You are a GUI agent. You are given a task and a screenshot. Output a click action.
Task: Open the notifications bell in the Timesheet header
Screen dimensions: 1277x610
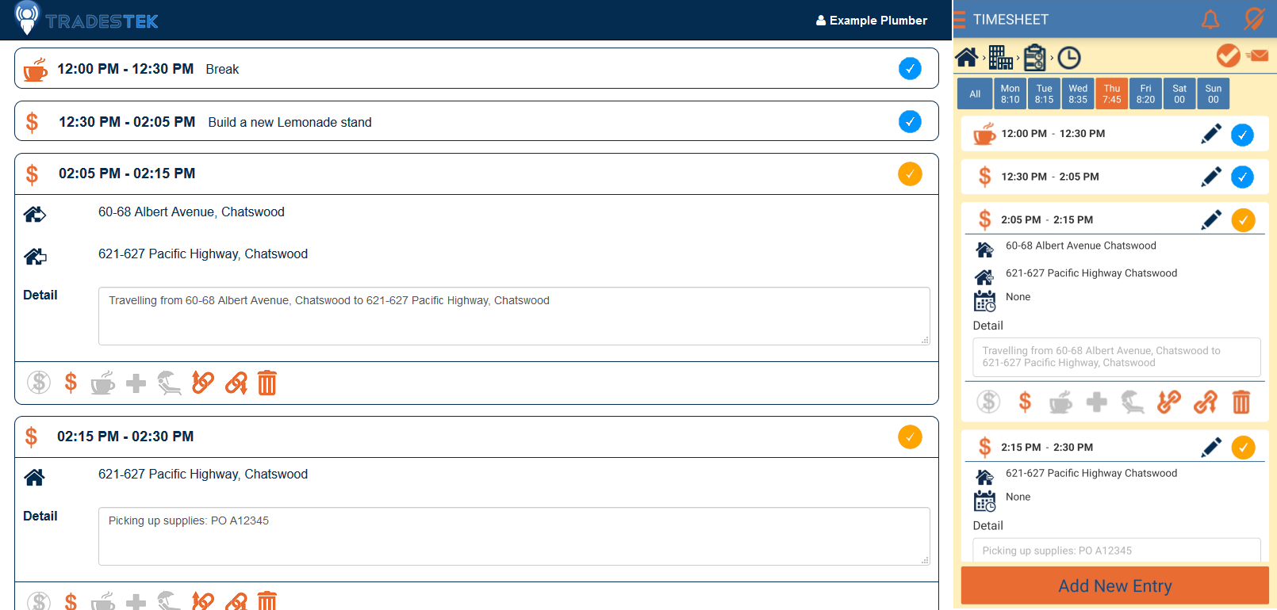coord(1210,19)
